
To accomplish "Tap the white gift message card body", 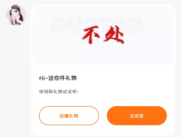I will [x=103, y=70].
